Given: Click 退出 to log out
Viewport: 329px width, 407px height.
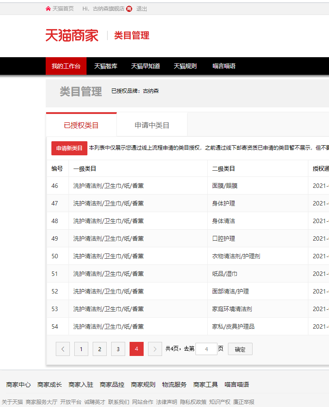Looking at the screenshot, I should click(141, 9).
